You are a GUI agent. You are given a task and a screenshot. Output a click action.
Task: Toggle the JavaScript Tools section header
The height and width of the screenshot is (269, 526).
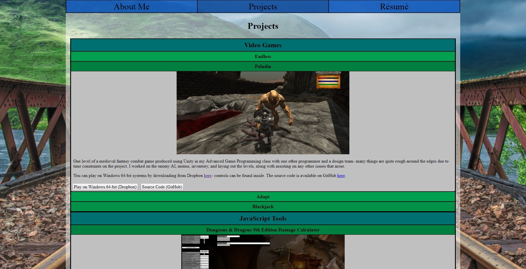(x=263, y=218)
